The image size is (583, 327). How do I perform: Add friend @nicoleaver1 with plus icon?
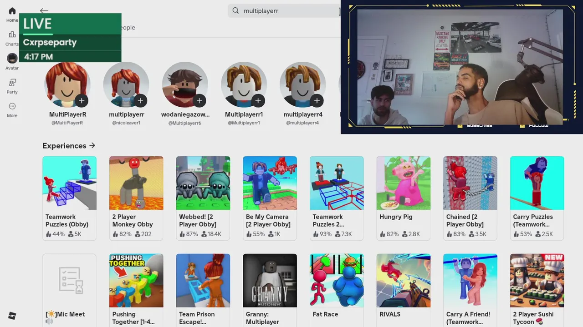tap(140, 100)
